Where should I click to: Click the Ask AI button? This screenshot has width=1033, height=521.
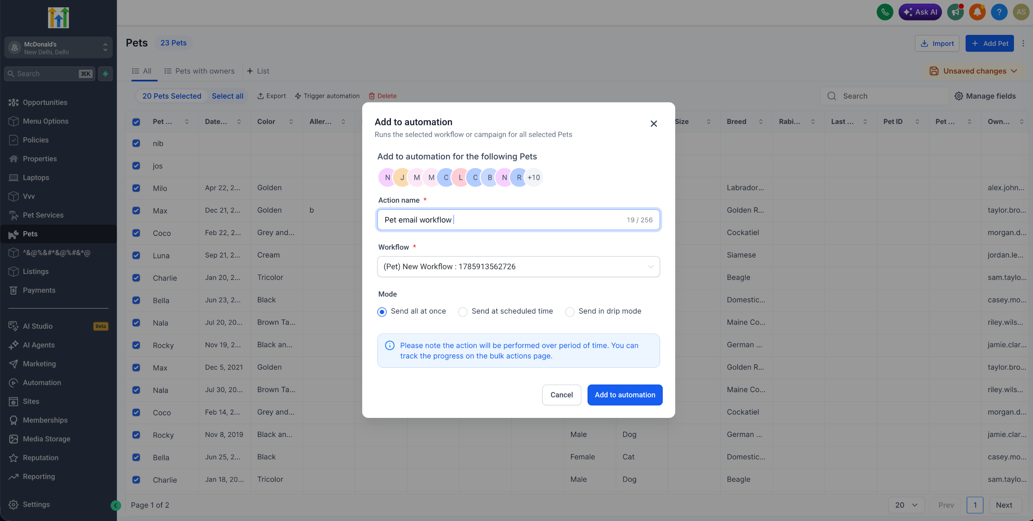point(920,12)
